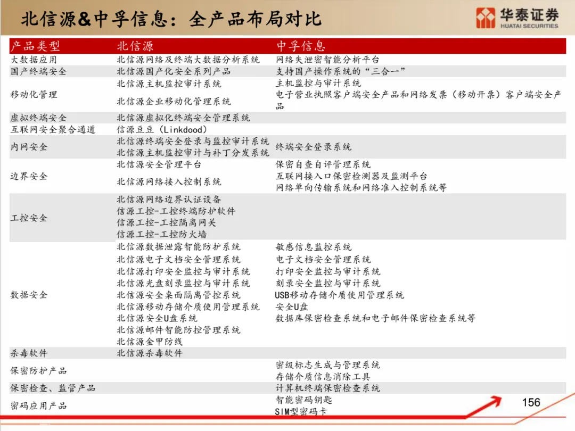
Task: Click the 国产终端安全 row label
Action: pos(38,71)
